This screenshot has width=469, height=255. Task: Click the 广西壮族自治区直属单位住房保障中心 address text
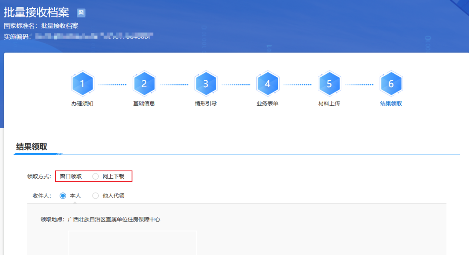114,219
